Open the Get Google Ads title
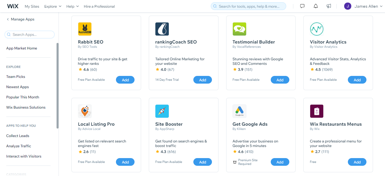 pyautogui.click(x=250, y=124)
